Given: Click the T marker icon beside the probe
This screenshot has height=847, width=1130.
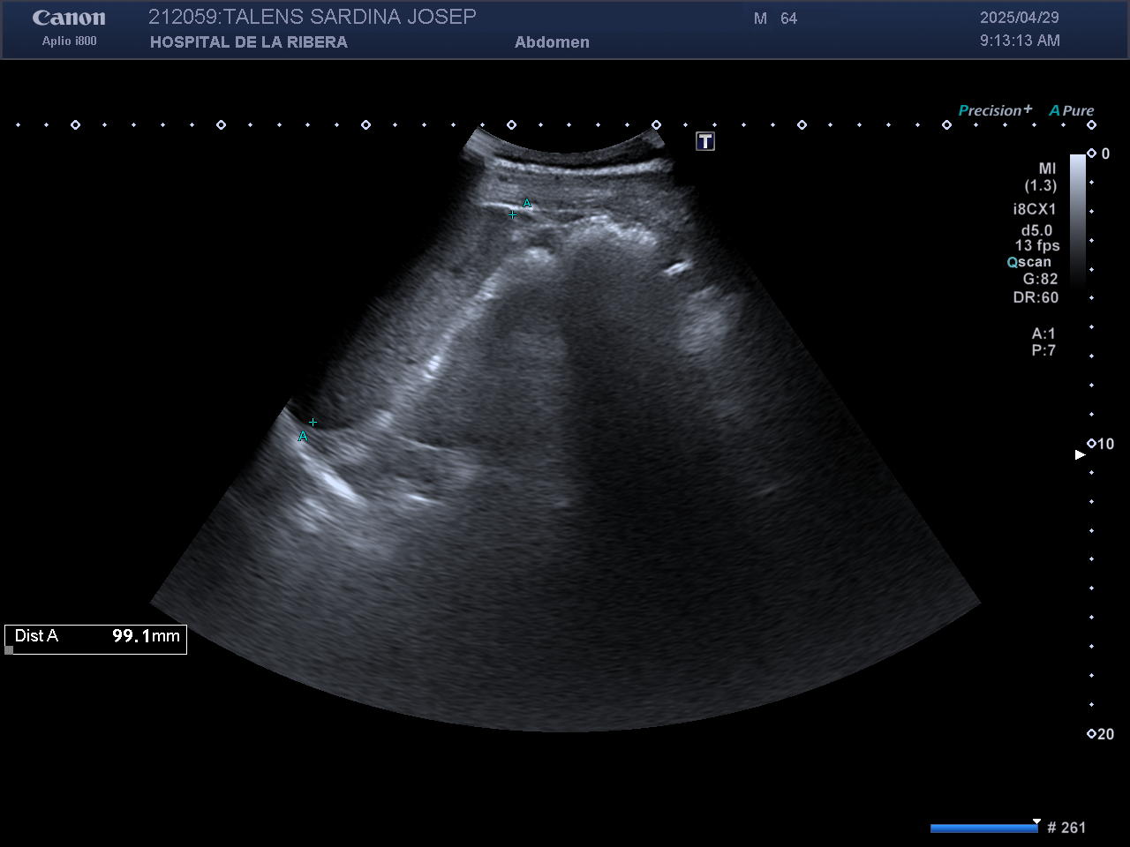Looking at the screenshot, I should tap(704, 141).
